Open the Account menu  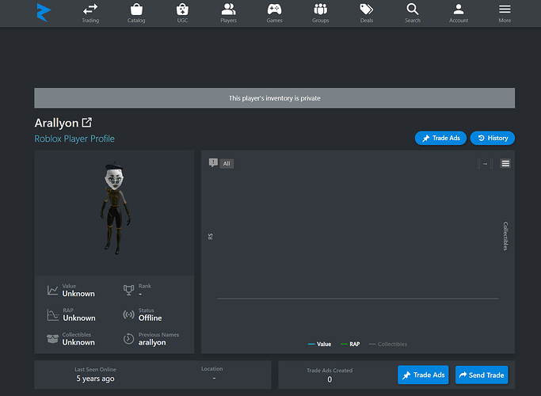pos(459,13)
